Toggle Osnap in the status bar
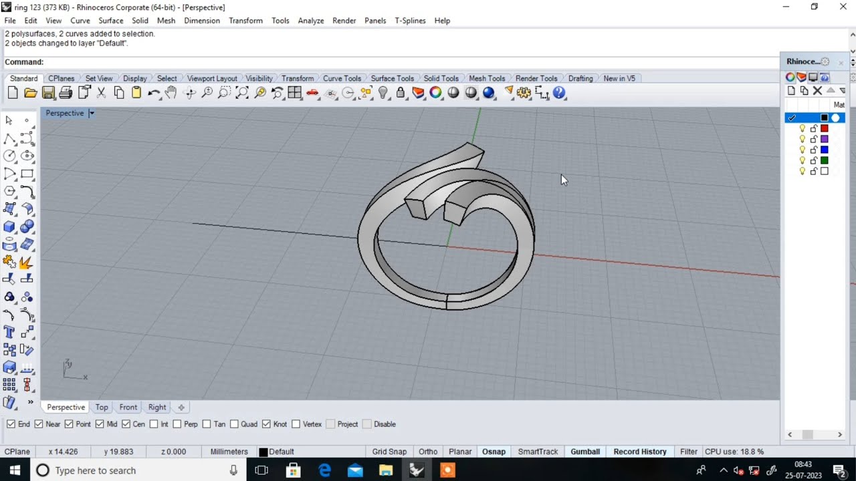Image resolution: width=856 pixels, height=481 pixels. [x=494, y=452]
